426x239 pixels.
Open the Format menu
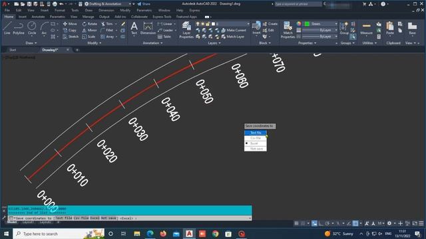coord(60,11)
